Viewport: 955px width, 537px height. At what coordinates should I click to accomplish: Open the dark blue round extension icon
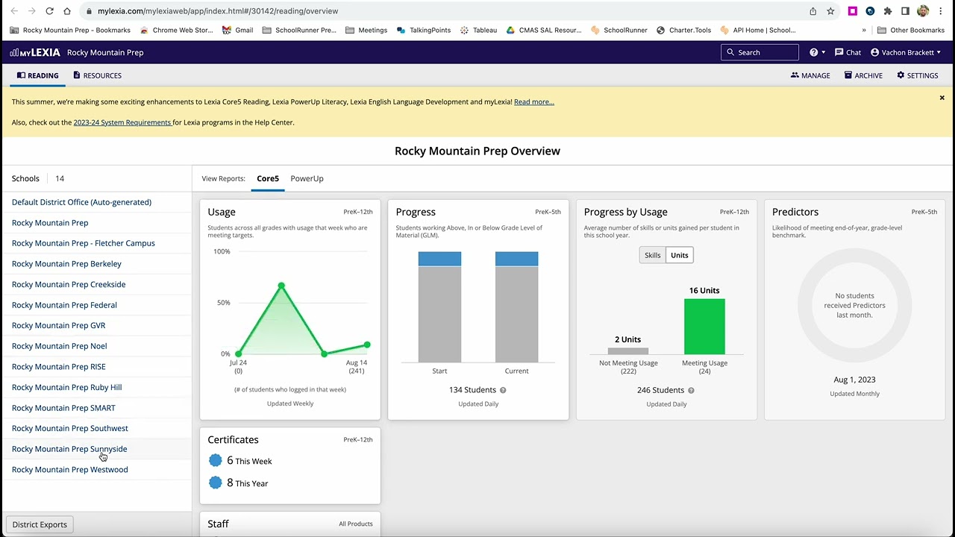(870, 11)
